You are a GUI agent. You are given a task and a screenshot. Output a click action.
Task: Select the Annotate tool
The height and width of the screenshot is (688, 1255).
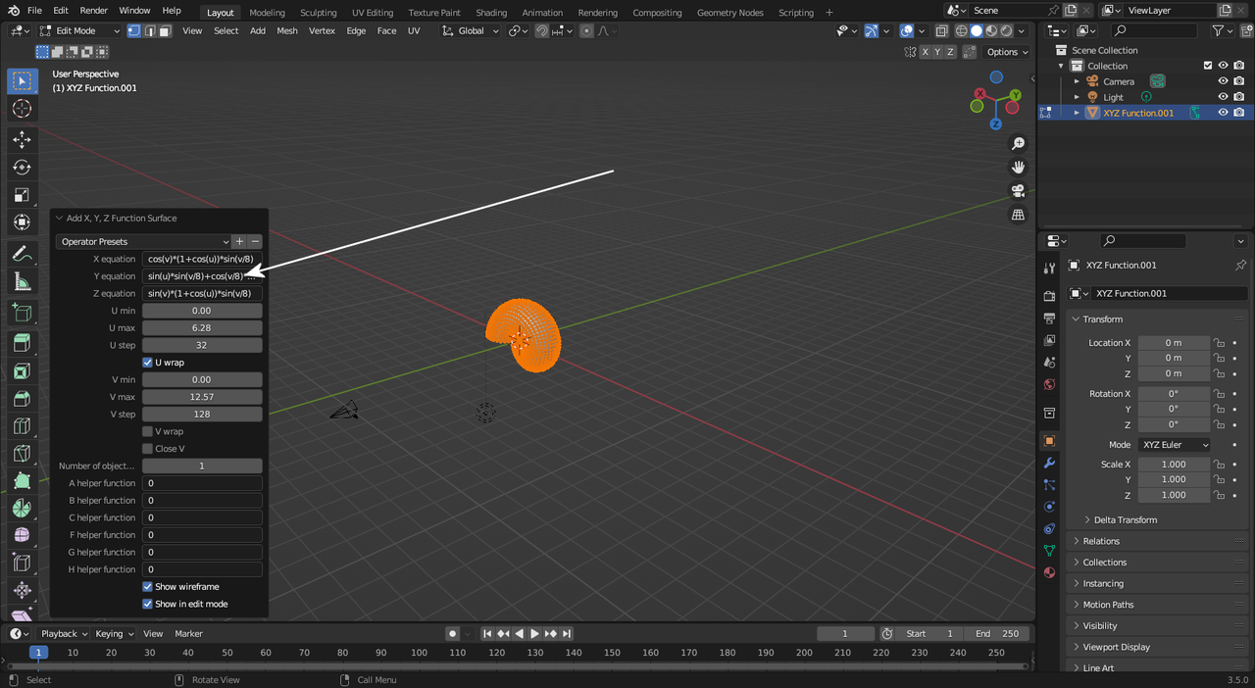(22, 254)
